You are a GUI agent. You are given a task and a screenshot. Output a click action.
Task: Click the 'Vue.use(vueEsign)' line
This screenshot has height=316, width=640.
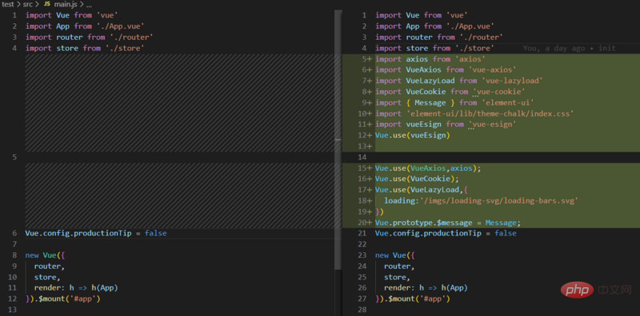(x=413, y=135)
